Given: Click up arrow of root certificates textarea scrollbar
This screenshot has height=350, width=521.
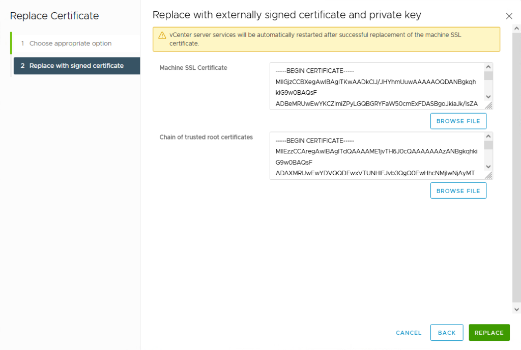Looking at the screenshot, I should tap(488, 136).
